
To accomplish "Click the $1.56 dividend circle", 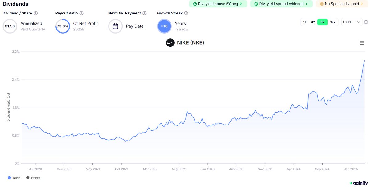I will click(10, 26).
